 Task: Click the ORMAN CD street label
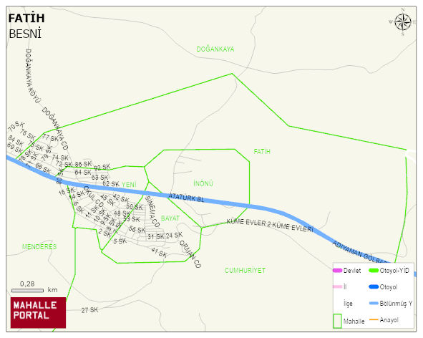tap(190, 254)
